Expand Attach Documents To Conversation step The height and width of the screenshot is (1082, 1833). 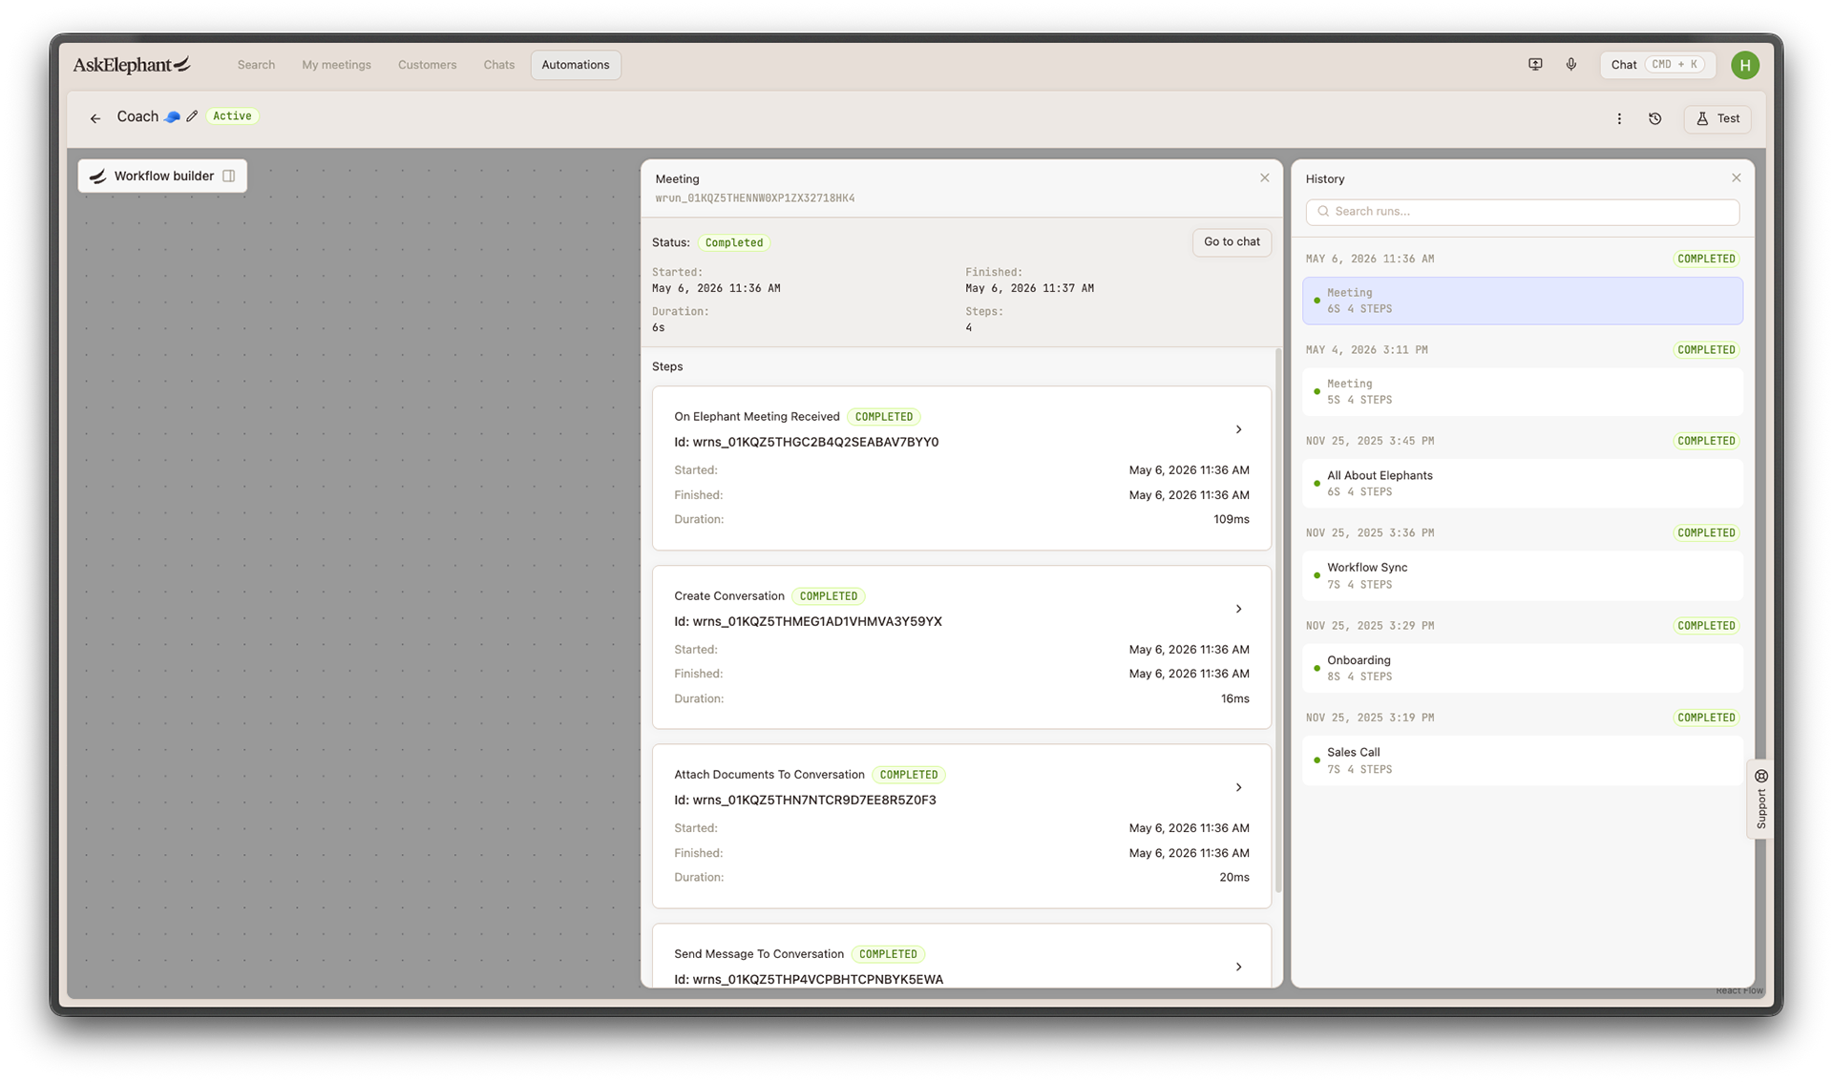1239,788
